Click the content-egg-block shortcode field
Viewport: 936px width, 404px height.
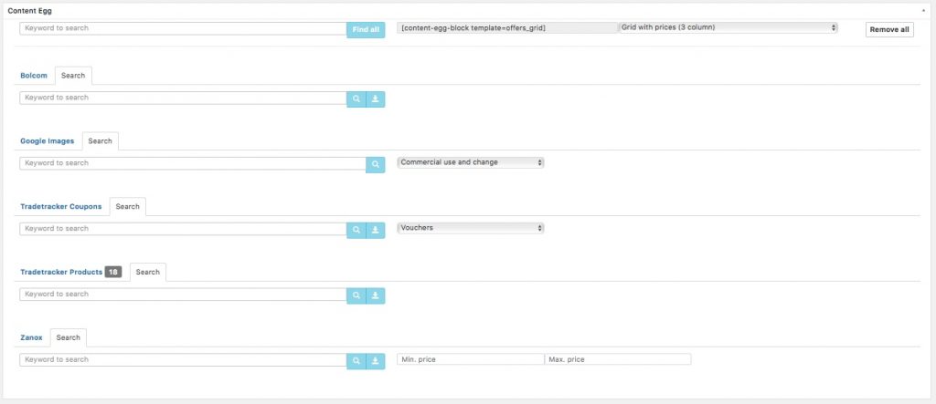click(x=507, y=28)
